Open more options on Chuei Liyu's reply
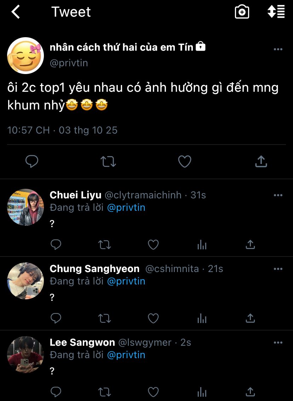The image size is (293, 401). pyautogui.click(x=278, y=195)
